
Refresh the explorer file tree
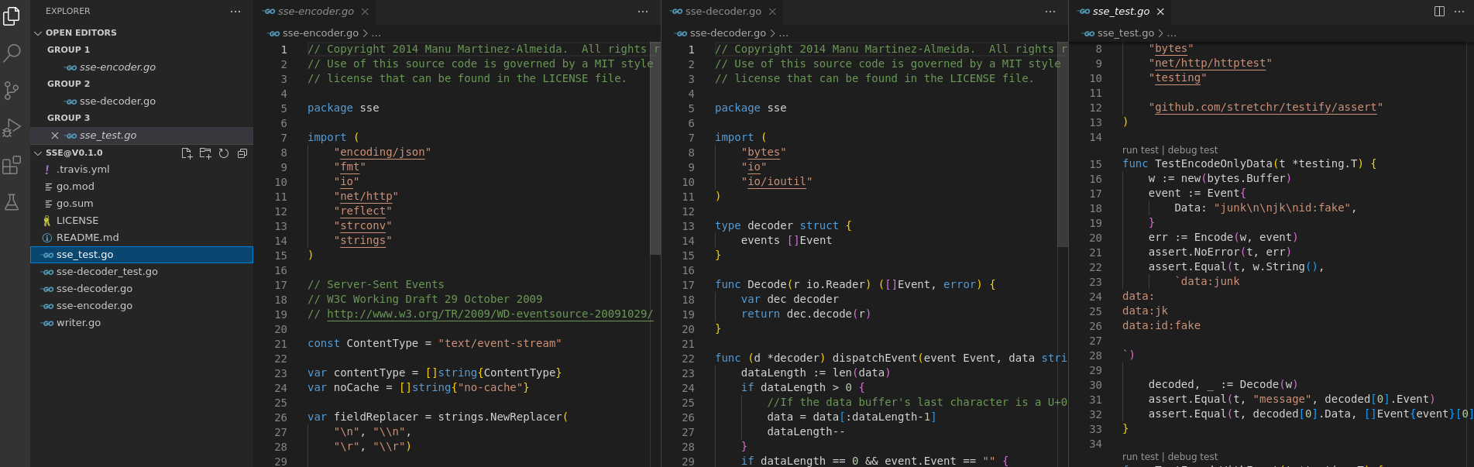click(224, 153)
